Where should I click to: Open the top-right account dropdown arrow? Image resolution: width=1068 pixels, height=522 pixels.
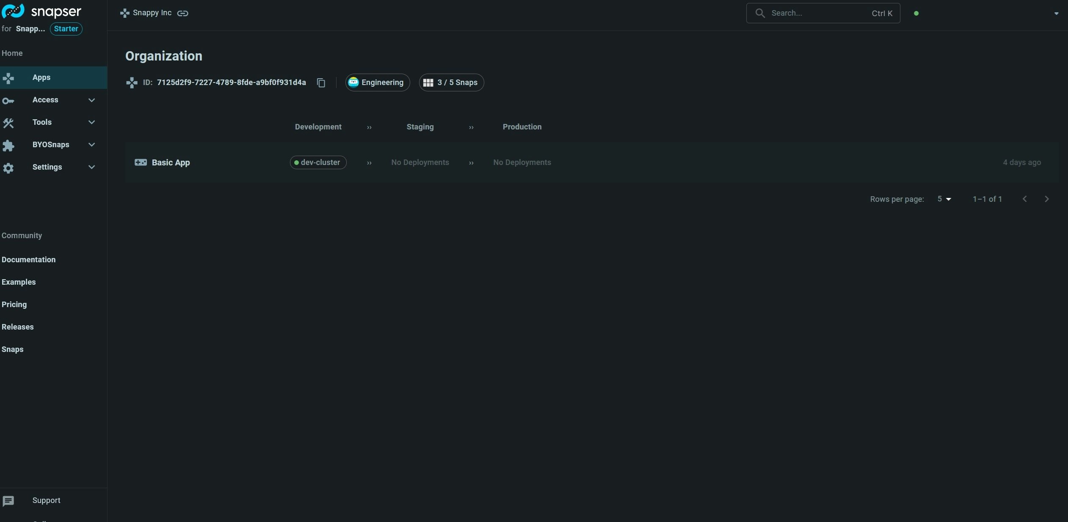pos(1056,14)
